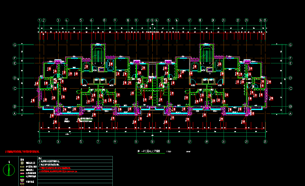The image size is (305, 186).
Task: Click the 1:100 scale label
Action: click(168, 152)
